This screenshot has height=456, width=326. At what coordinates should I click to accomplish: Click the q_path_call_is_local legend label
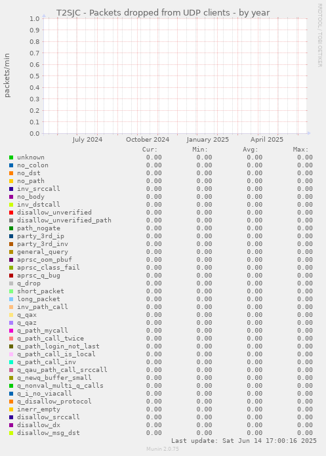[56, 354]
